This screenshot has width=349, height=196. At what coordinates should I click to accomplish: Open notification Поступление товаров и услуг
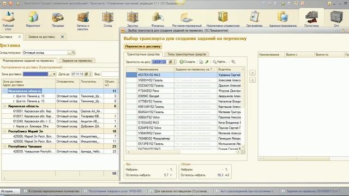(x=113, y=191)
